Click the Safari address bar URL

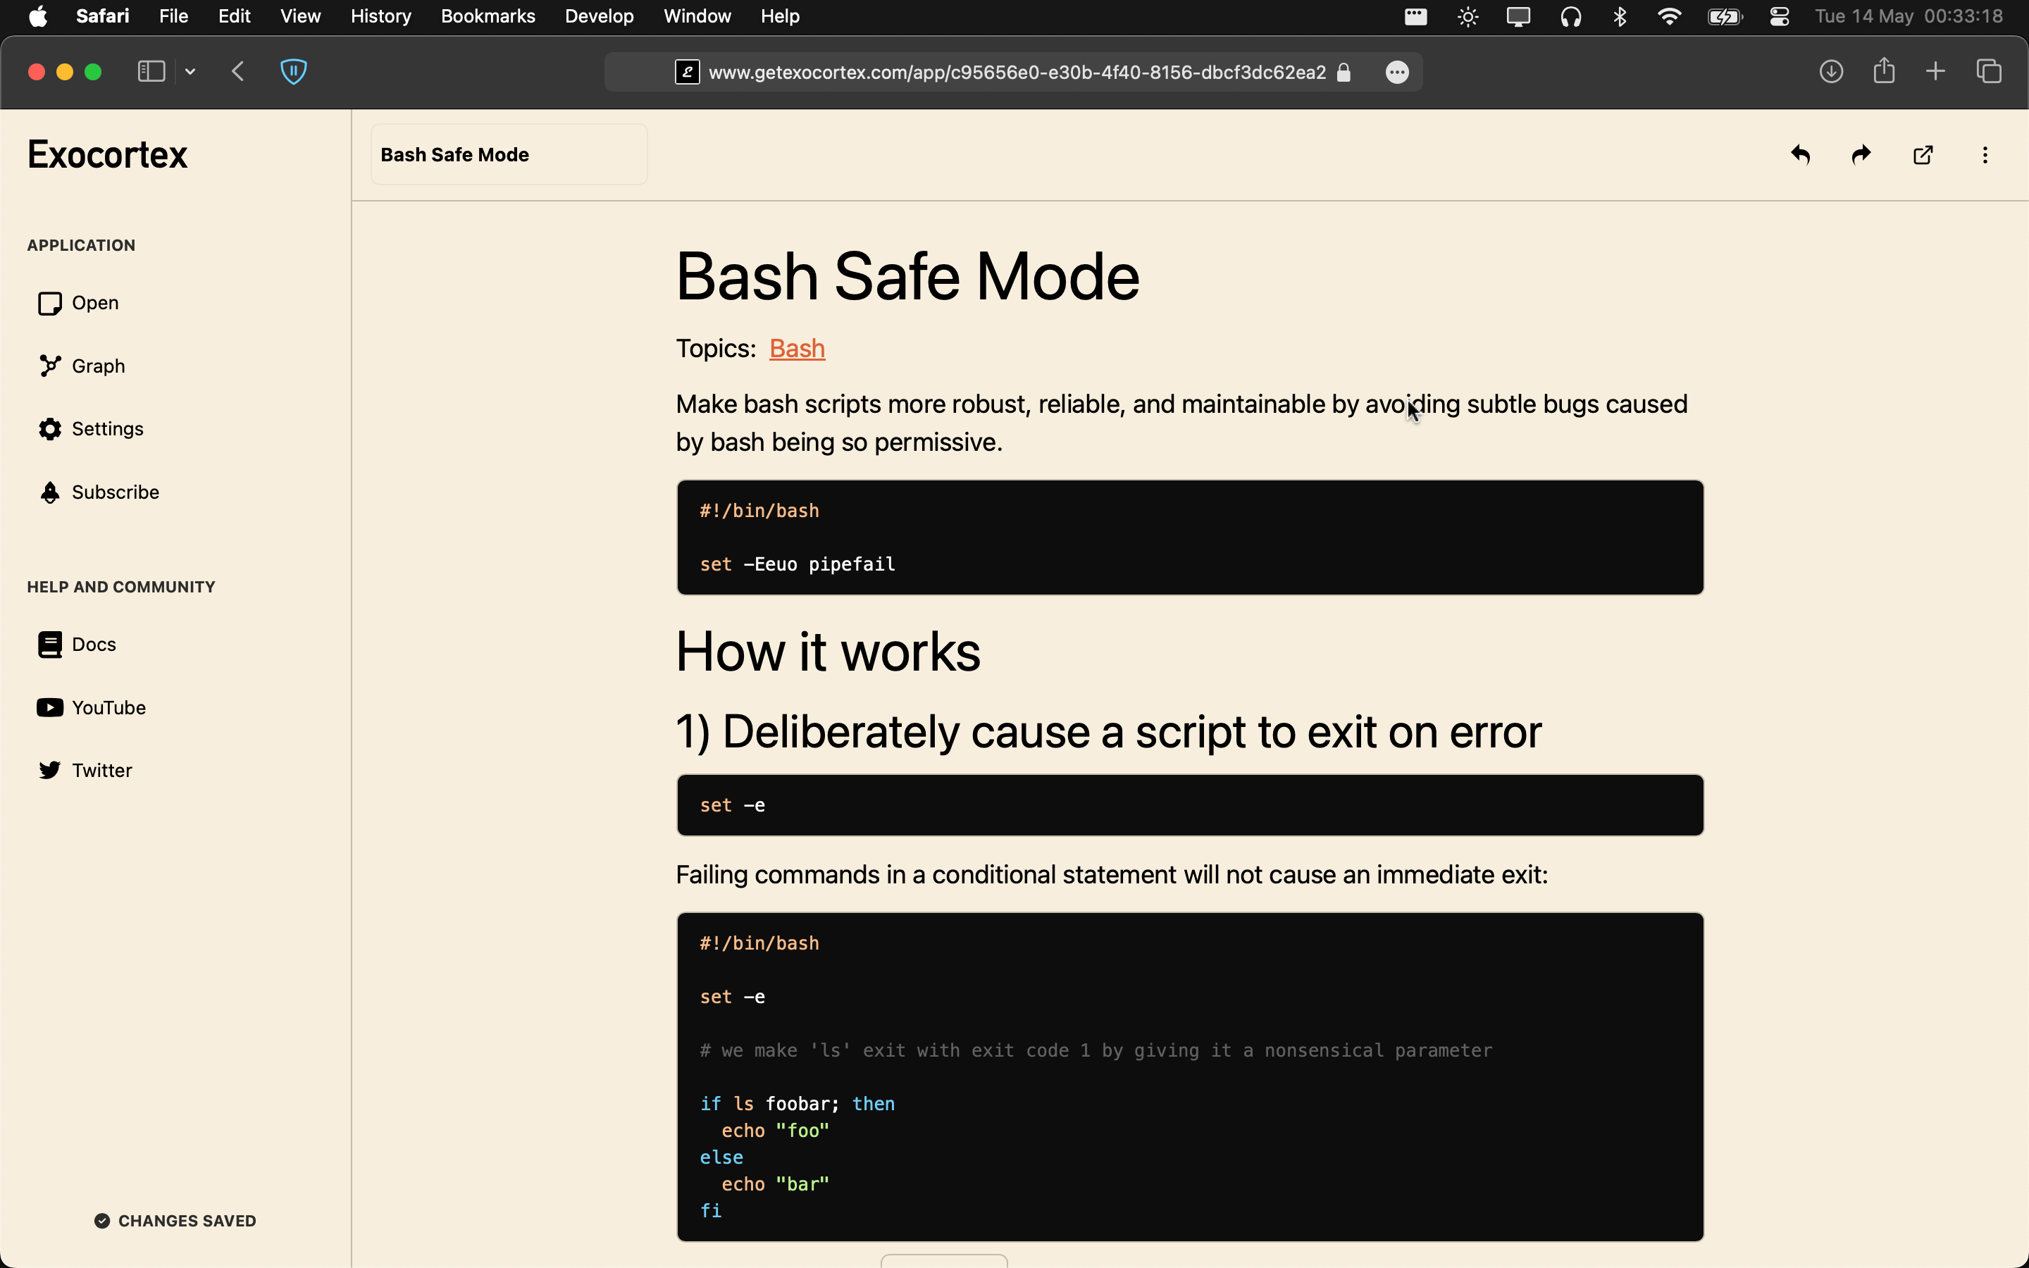coord(1017,72)
